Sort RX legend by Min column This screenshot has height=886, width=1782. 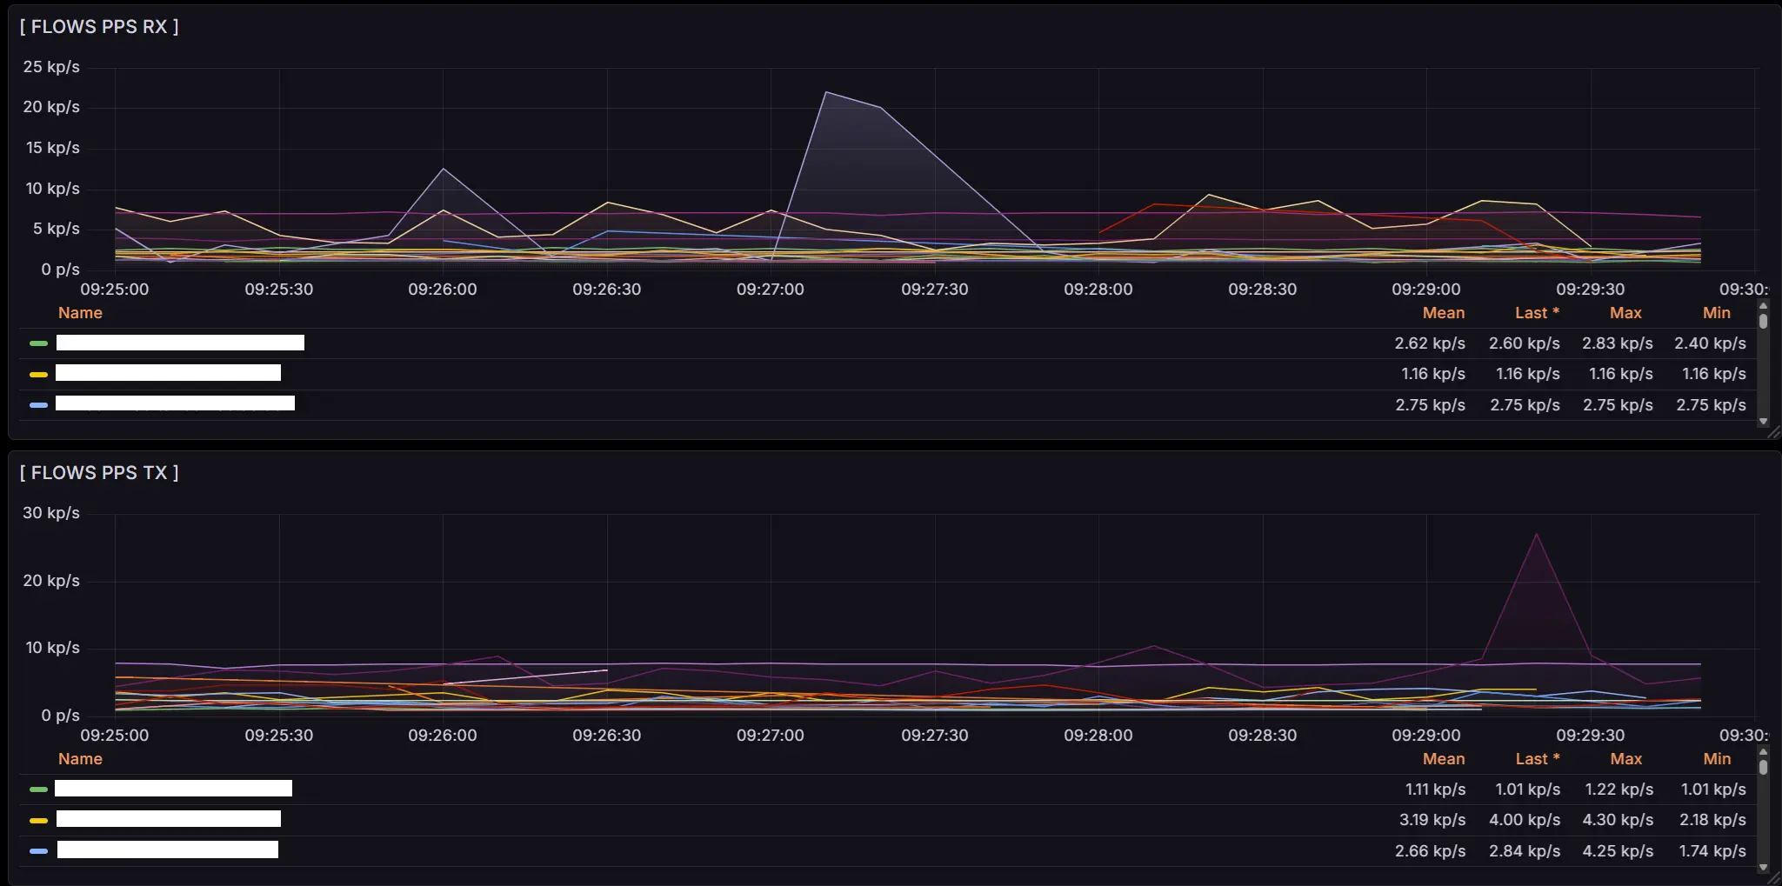point(1716,313)
